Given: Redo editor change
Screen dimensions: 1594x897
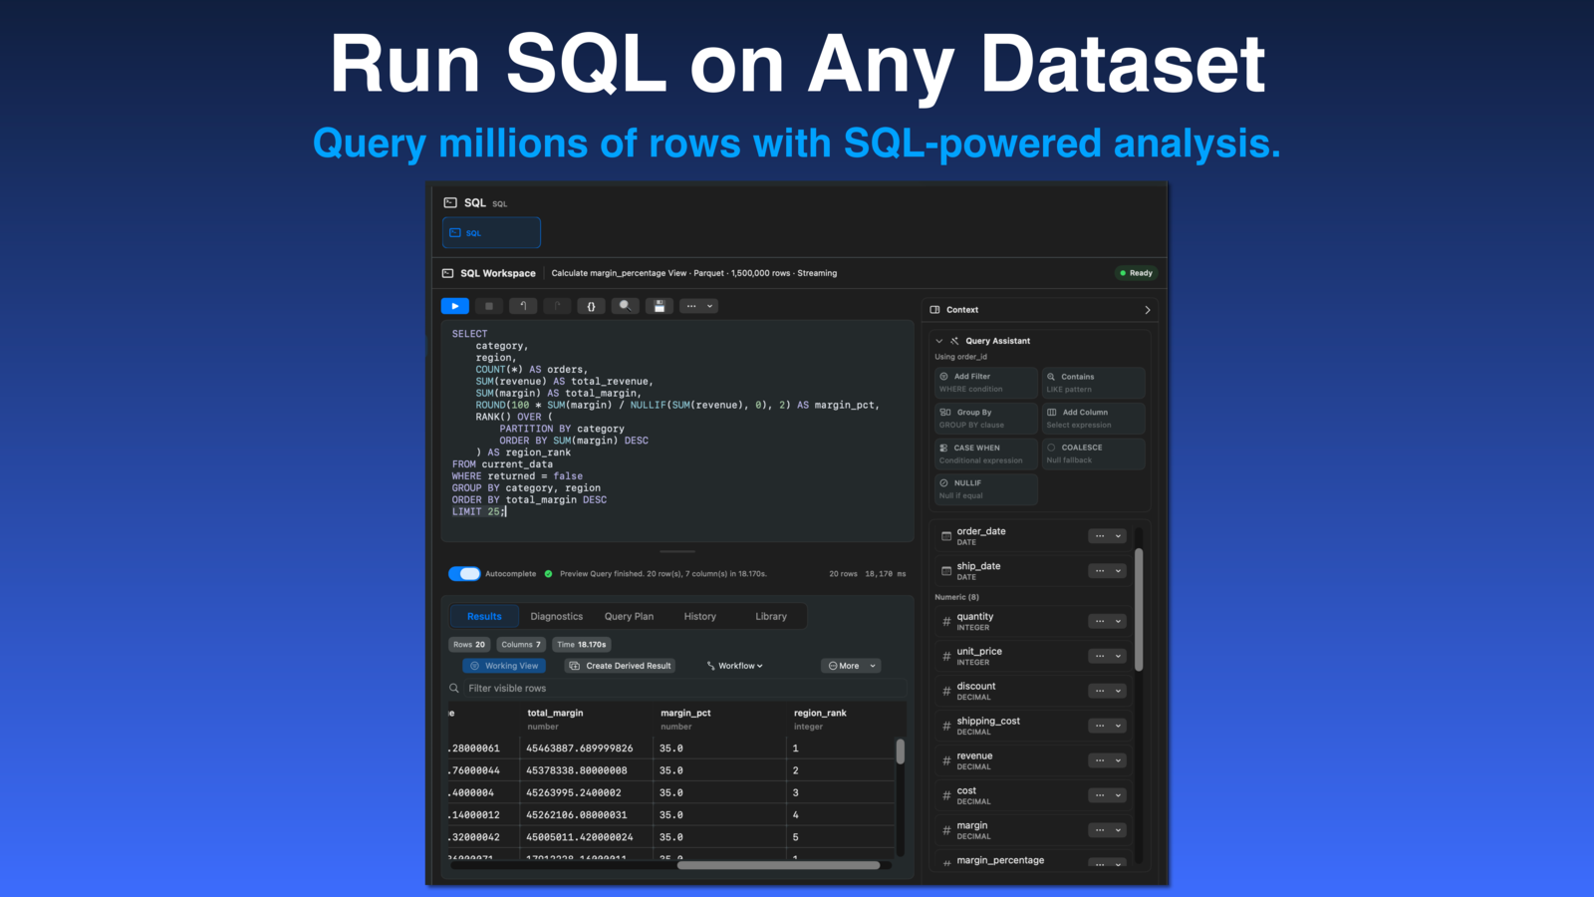Looking at the screenshot, I should point(557,306).
